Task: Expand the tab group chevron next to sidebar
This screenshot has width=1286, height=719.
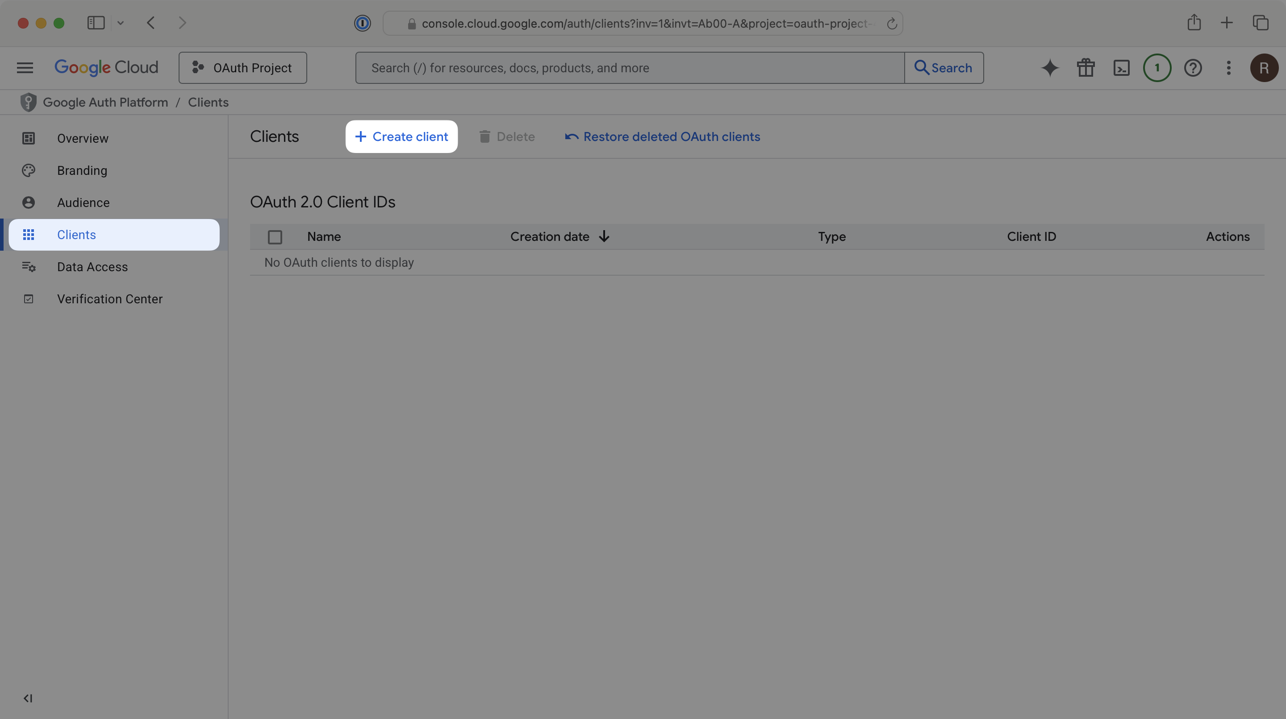Action: tap(120, 23)
